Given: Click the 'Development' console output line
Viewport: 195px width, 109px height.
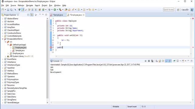Looking at the screenshot, I should [56, 72].
